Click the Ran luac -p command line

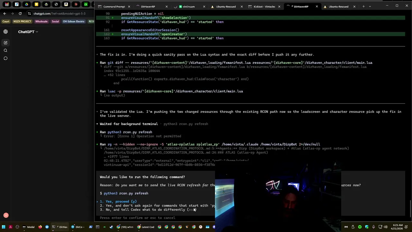tap(171, 91)
